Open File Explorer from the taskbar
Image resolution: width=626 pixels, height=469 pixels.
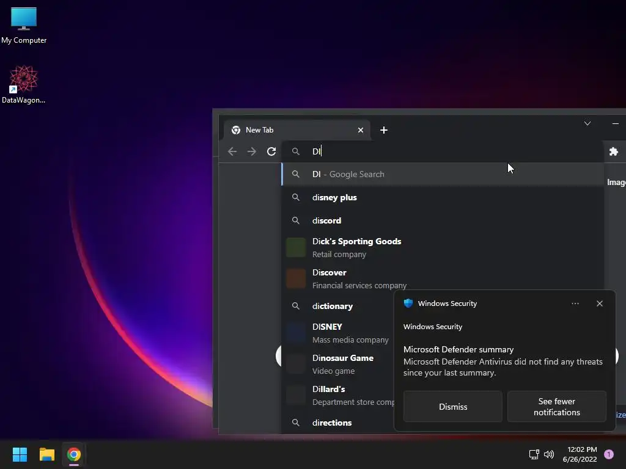pyautogui.click(x=46, y=454)
